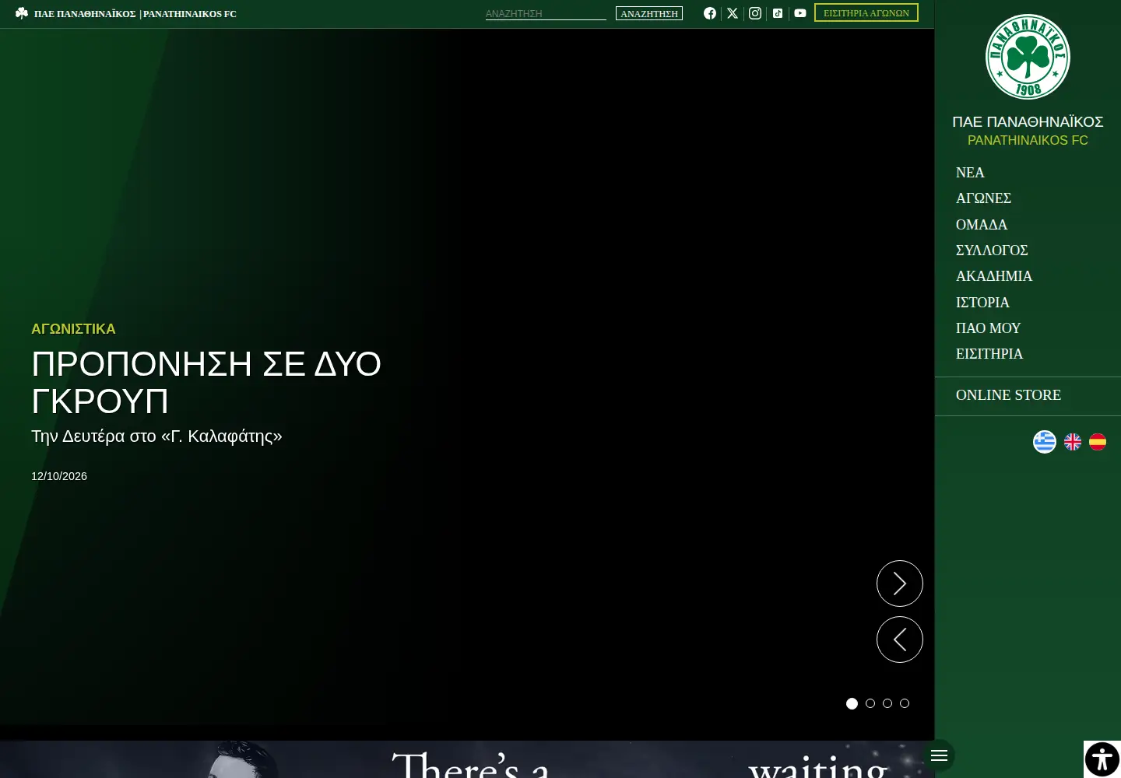
Task: Click the 'There's a ... waiting' banner
Action: click(467, 759)
